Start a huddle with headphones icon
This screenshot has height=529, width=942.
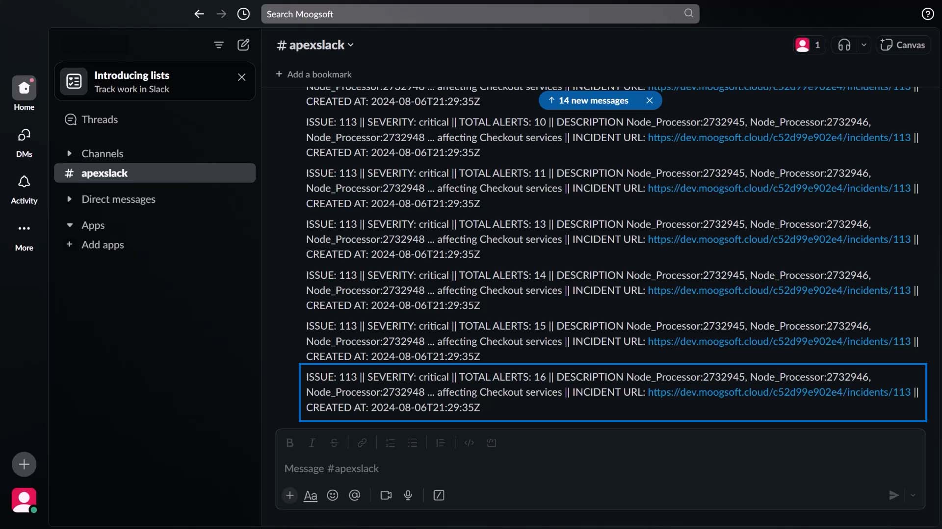click(x=844, y=45)
